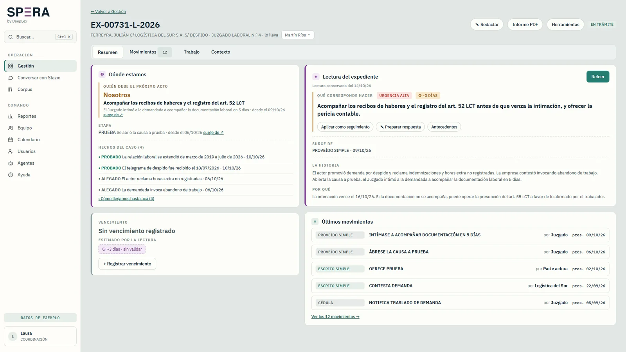Click the Releer button
The image size is (626, 352).
(597, 77)
